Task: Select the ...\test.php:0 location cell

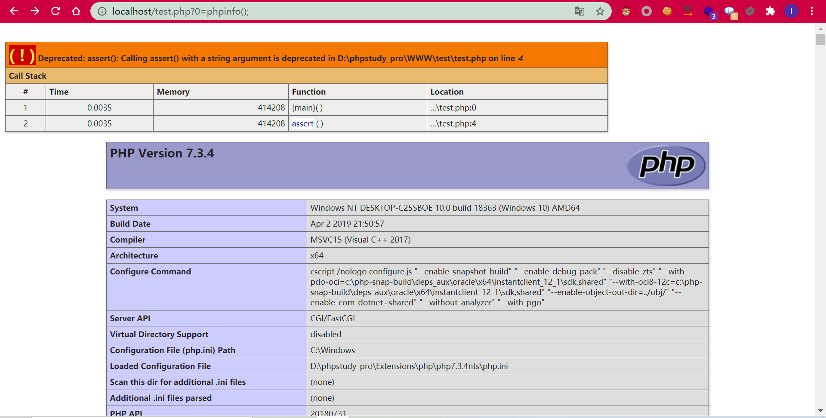Action: pyautogui.click(x=517, y=108)
